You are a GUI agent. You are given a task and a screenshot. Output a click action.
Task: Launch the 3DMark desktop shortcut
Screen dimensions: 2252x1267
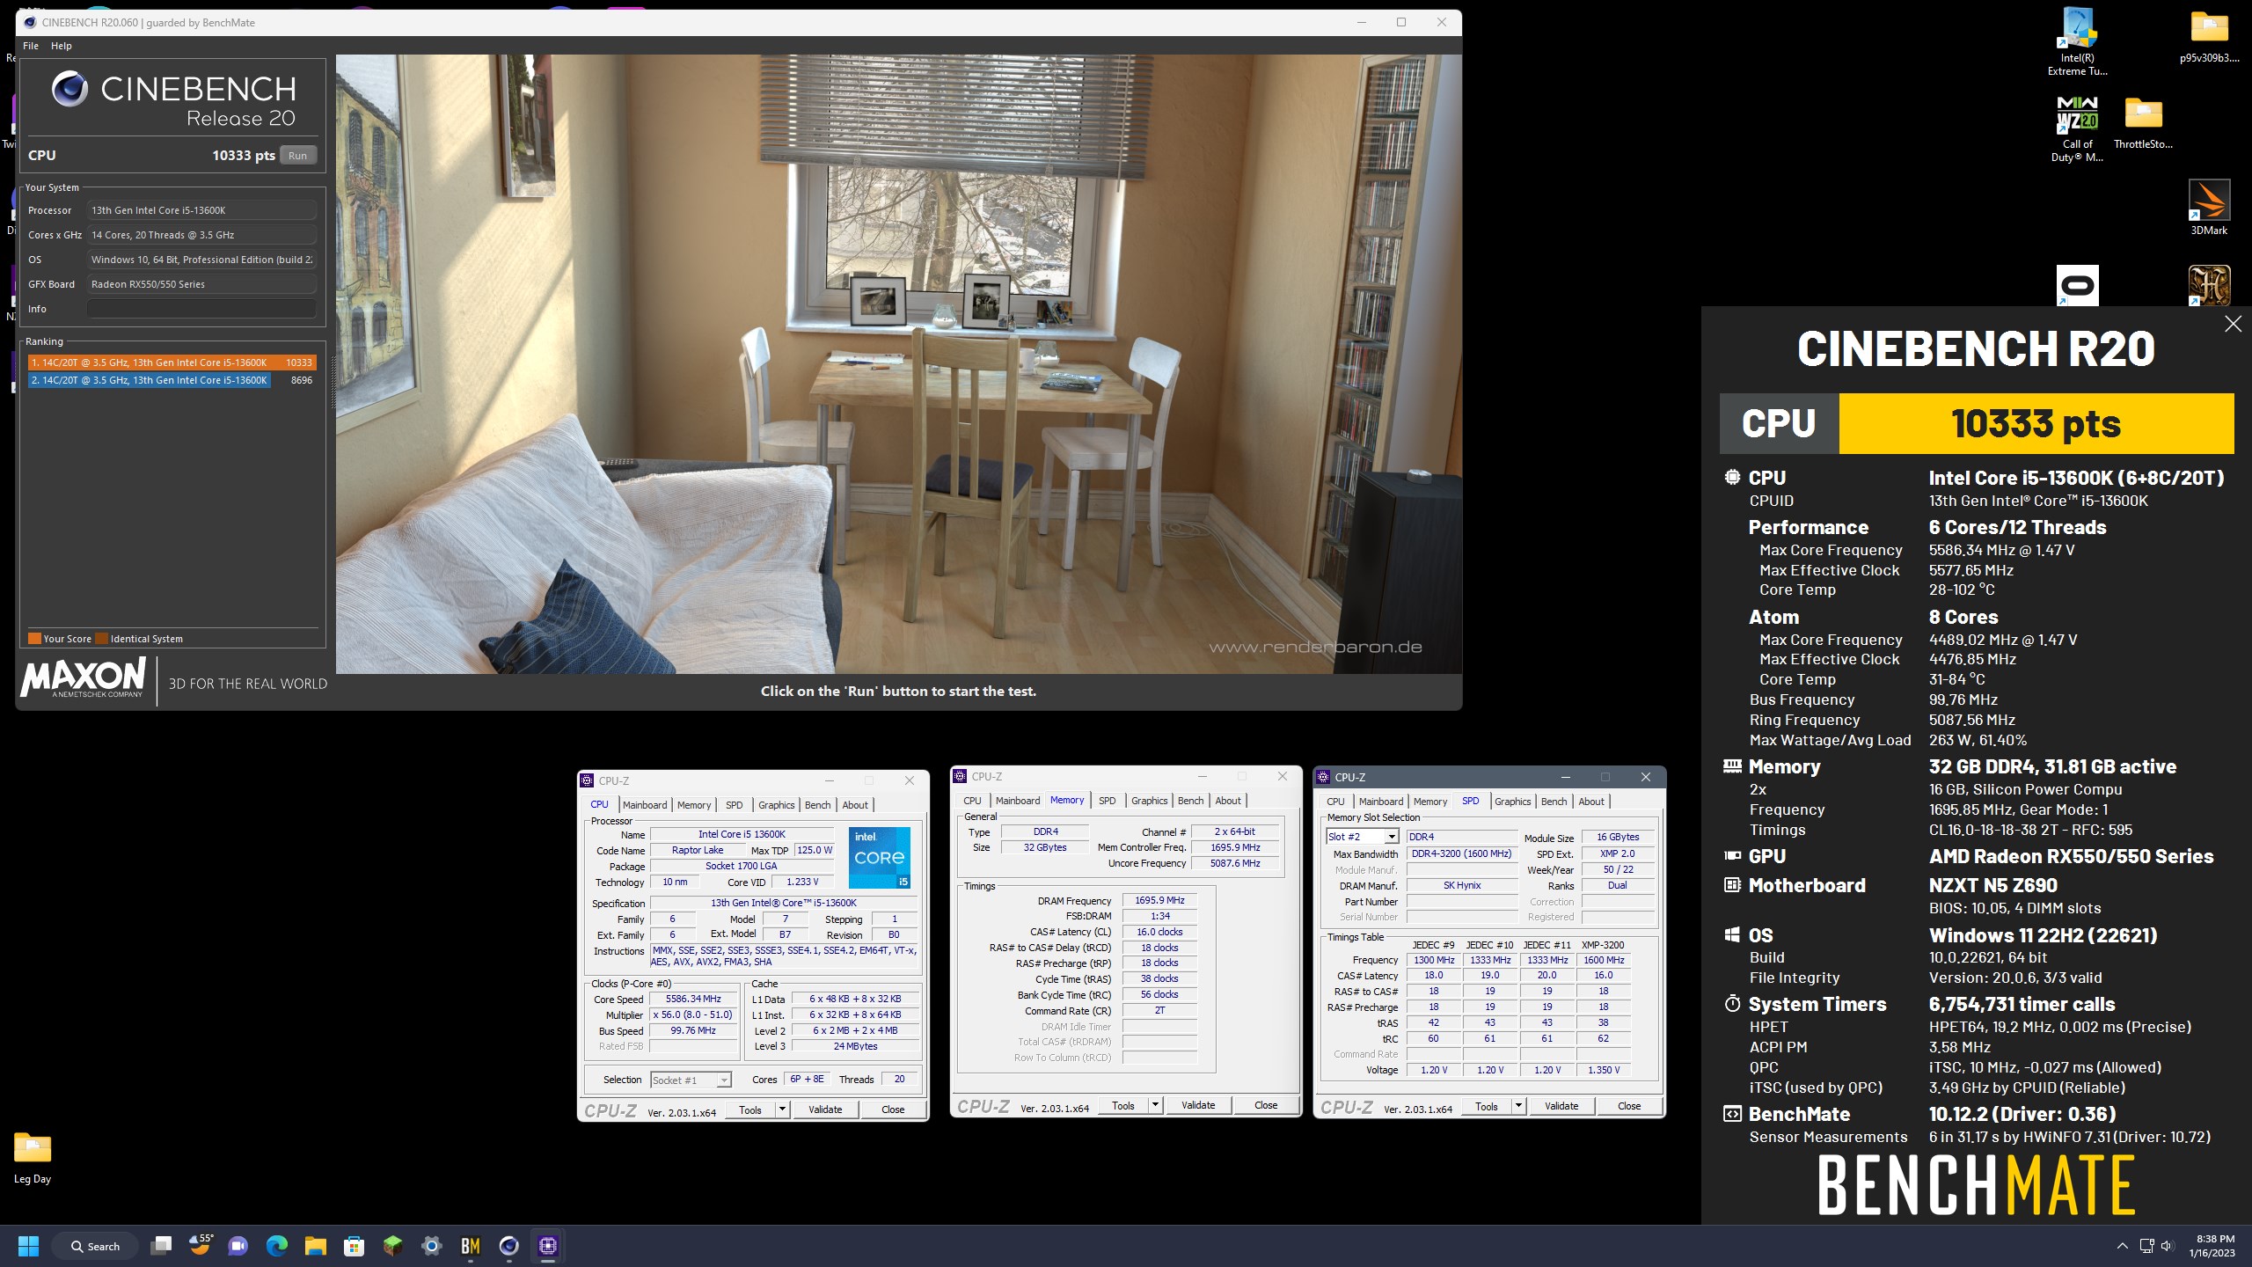point(2209,208)
